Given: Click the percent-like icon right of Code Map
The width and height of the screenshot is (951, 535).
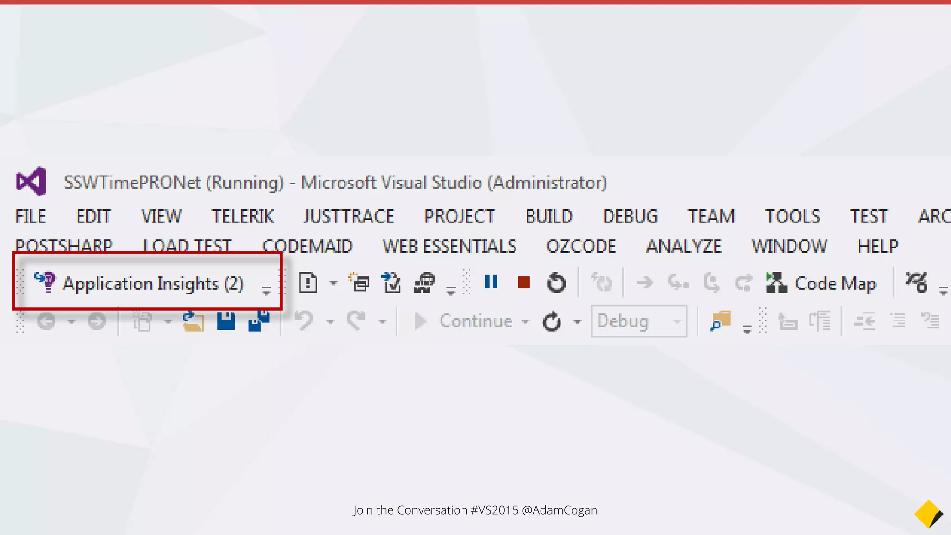Looking at the screenshot, I should coord(917,282).
